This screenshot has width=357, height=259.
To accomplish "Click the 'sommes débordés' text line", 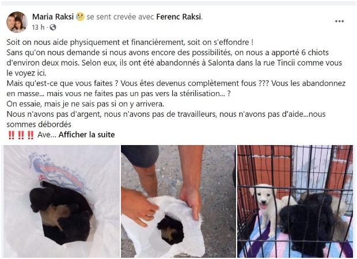I will 39,124.
